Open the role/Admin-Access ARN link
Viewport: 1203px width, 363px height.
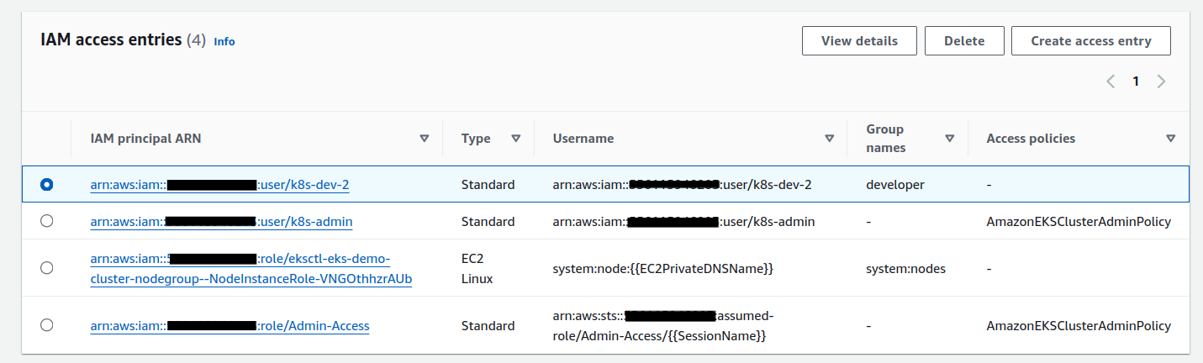click(314, 326)
